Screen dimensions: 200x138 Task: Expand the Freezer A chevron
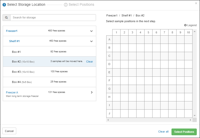92,92
